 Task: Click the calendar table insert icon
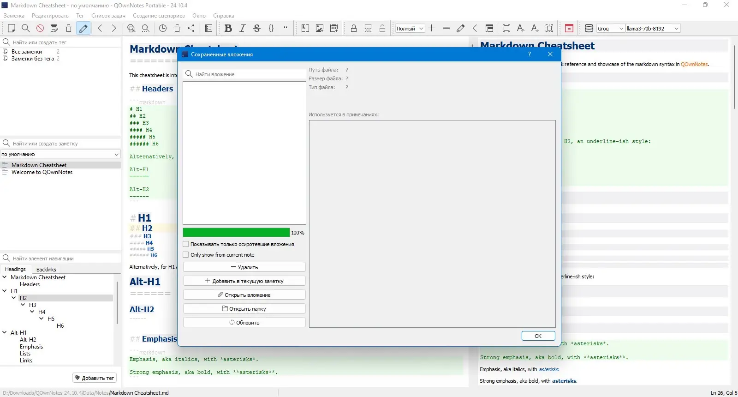pos(334,28)
